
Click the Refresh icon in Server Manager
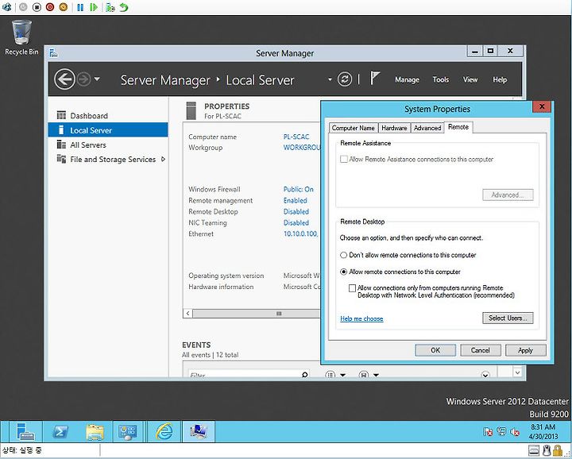[344, 79]
